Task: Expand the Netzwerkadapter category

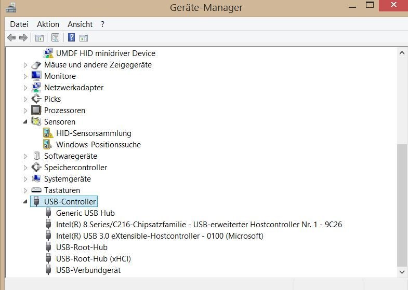Action: (25, 88)
